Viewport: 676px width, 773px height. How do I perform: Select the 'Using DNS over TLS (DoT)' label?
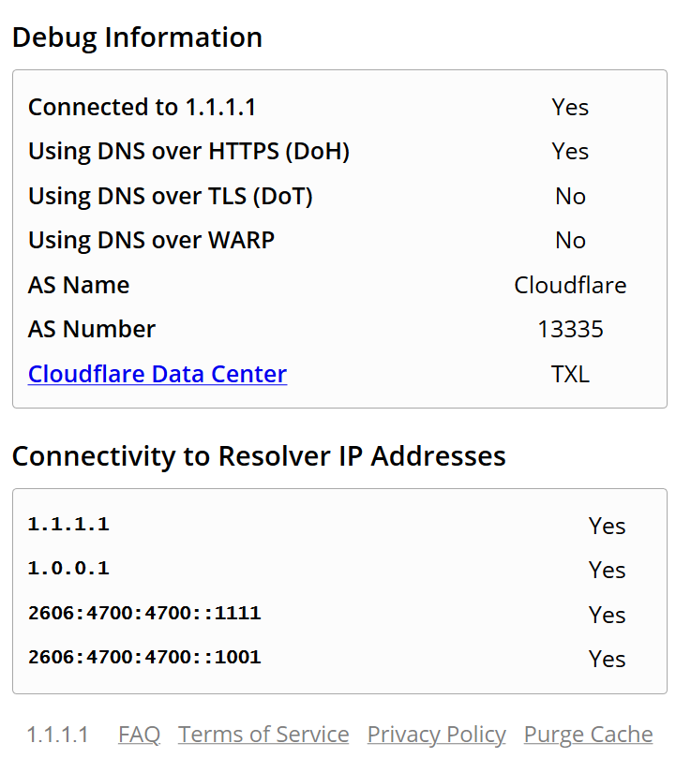pyautogui.click(x=171, y=196)
